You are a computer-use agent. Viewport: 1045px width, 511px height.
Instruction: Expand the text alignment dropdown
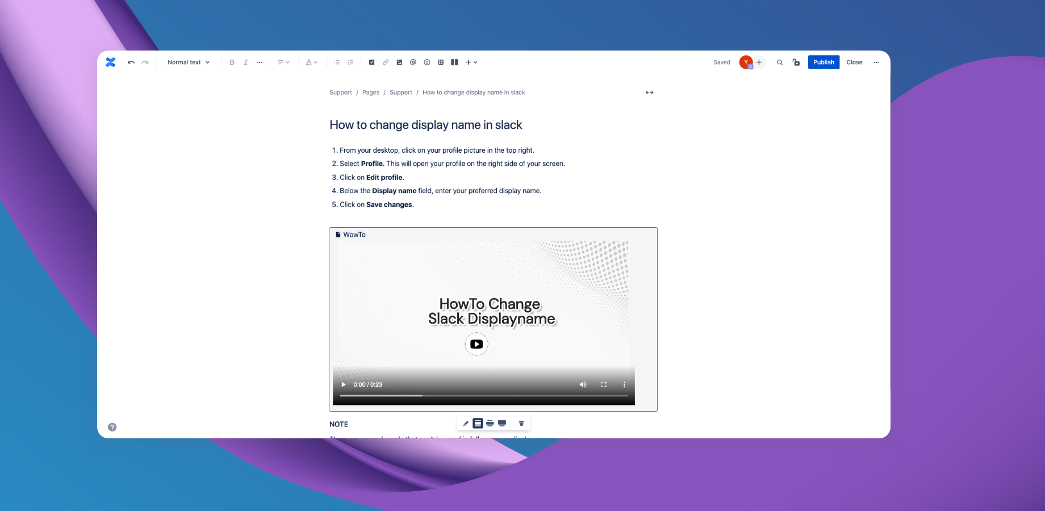[x=283, y=62]
